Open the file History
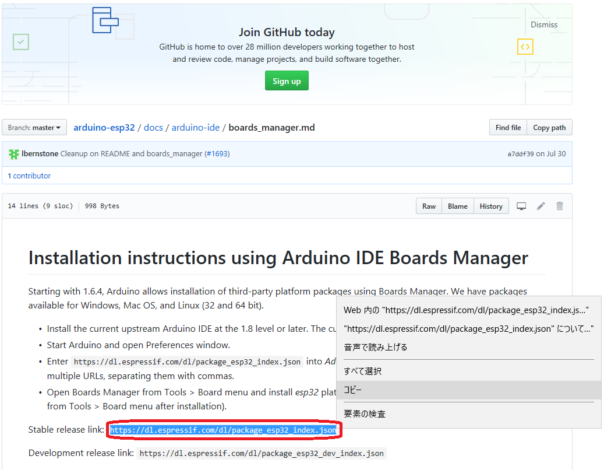The width and height of the screenshot is (604, 470). tap(491, 206)
